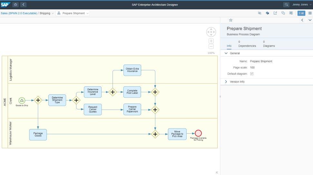
Task: Open the Prepare Shipment diagram dropdown
Action: pos(73,13)
